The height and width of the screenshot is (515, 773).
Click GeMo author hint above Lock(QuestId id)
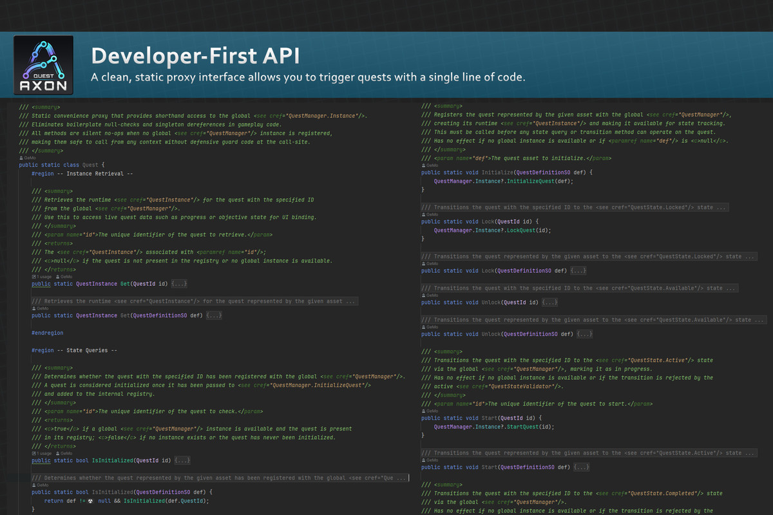click(x=430, y=214)
